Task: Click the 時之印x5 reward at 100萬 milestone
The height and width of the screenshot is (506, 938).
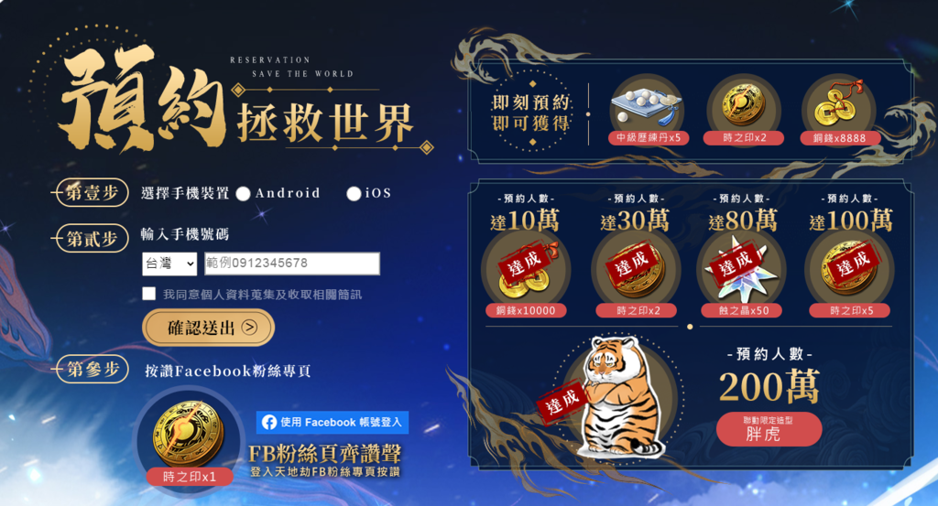Action: click(x=849, y=270)
